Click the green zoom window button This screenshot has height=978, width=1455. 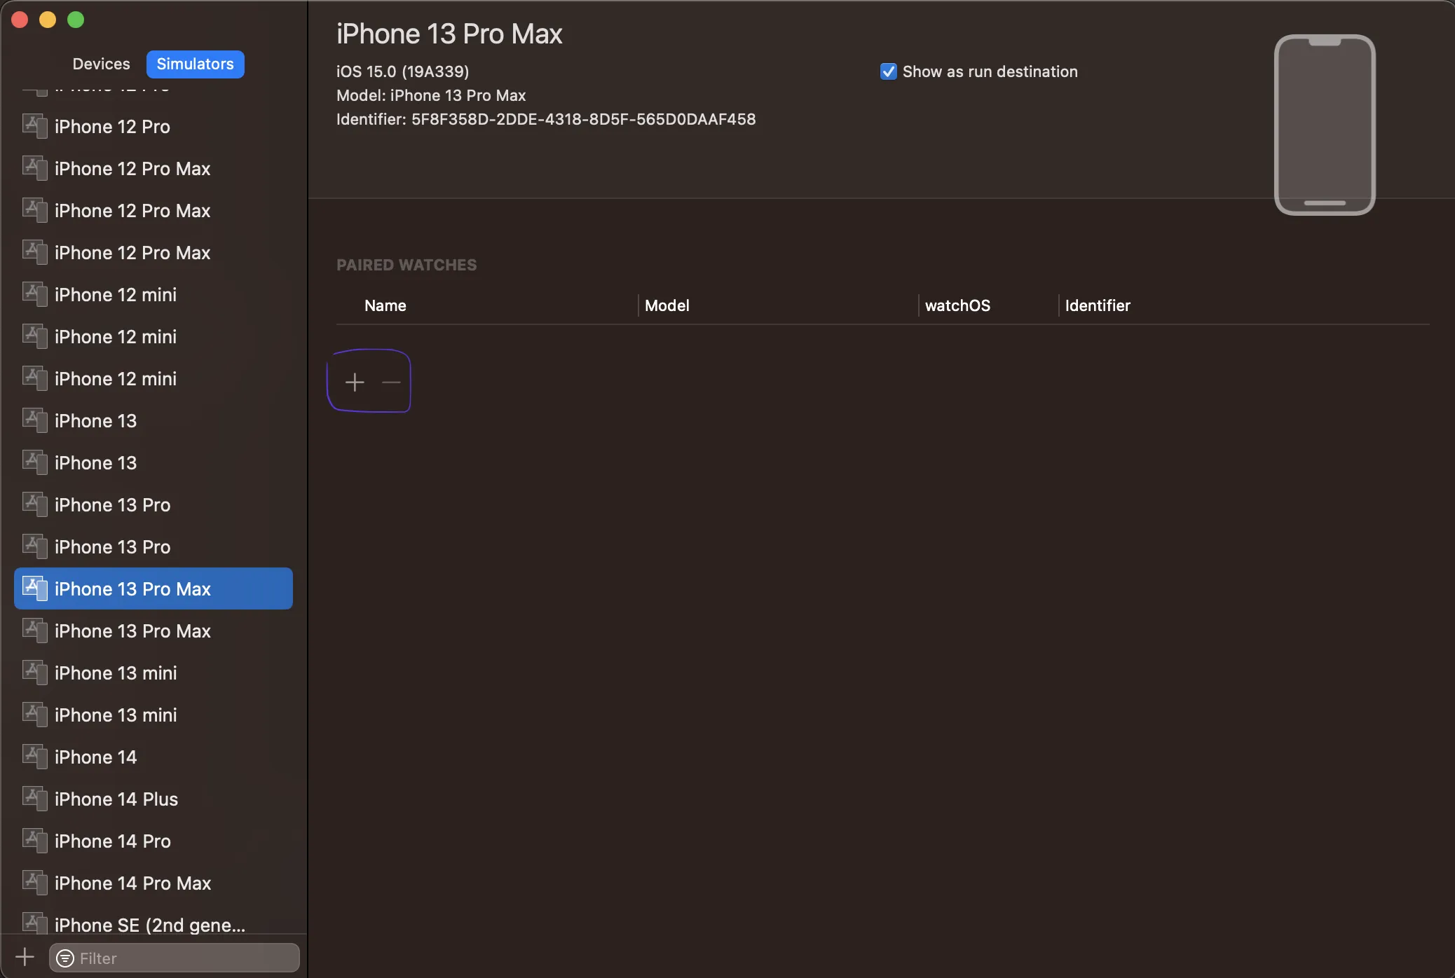[x=76, y=20]
